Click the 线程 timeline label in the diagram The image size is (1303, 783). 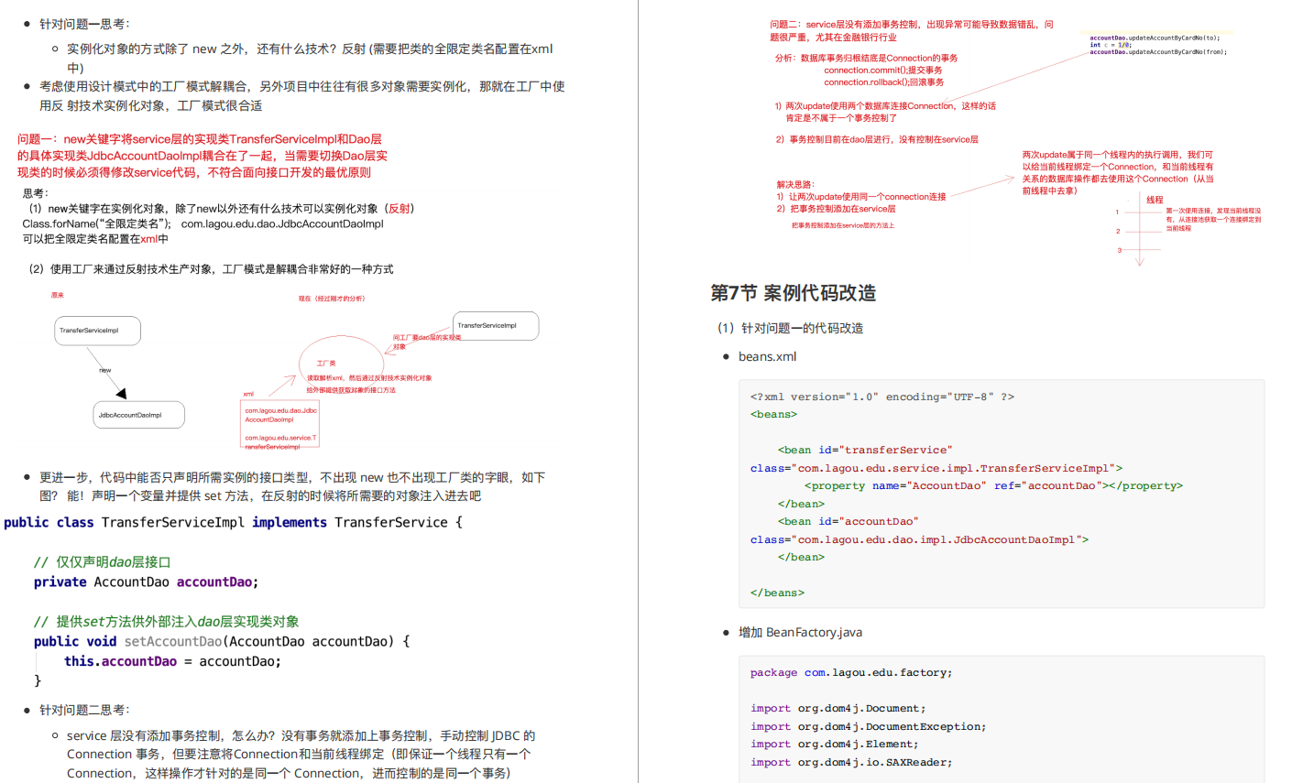coord(1155,199)
